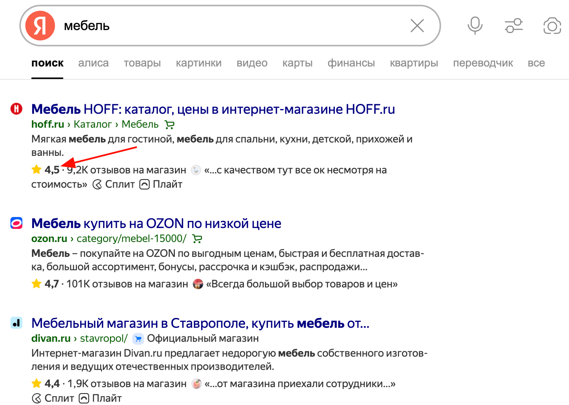Viewport: 569px width, 405px height.
Task: Open the товары tab
Action: coord(142,63)
